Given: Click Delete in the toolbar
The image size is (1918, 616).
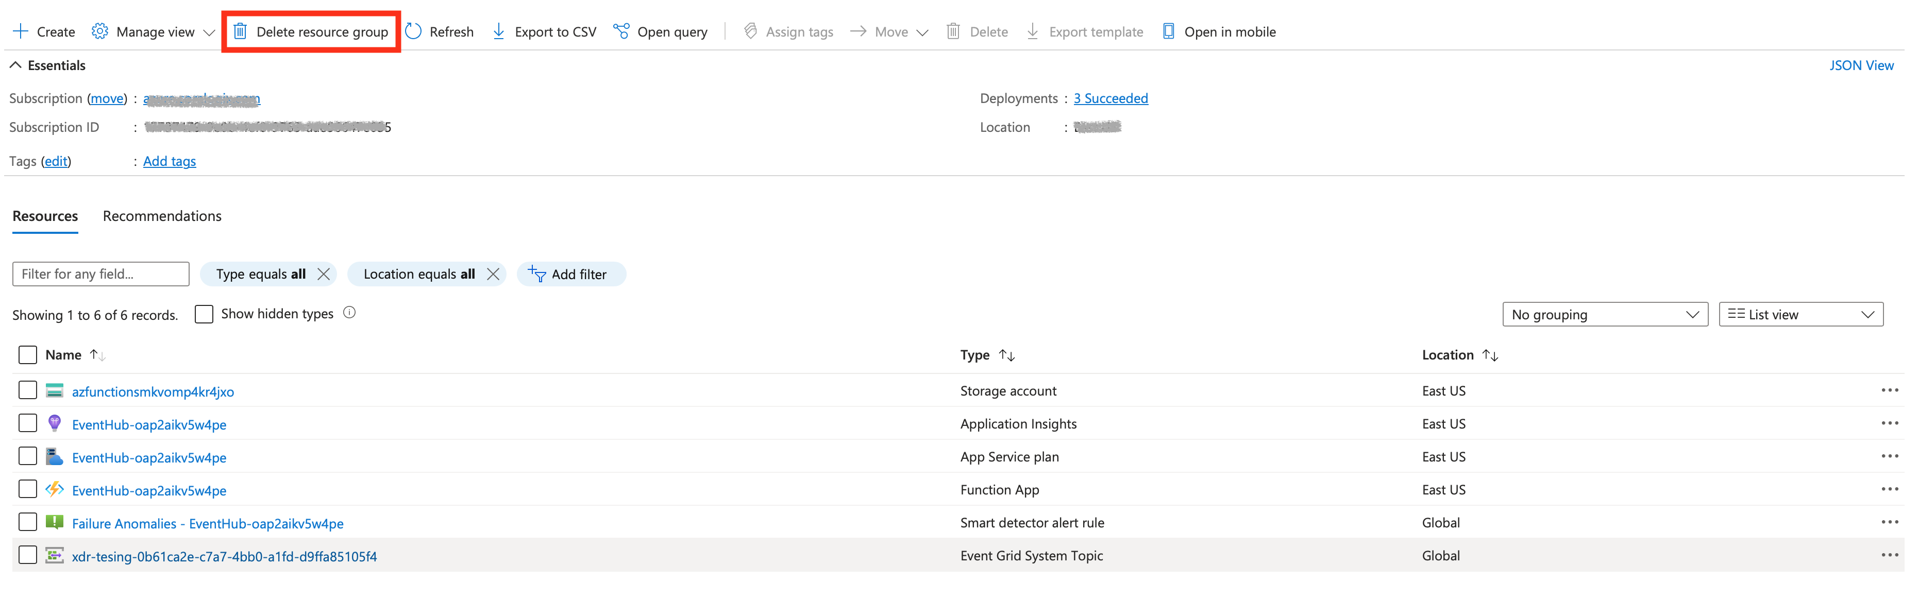Looking at the screenshot, I should 977,31.
